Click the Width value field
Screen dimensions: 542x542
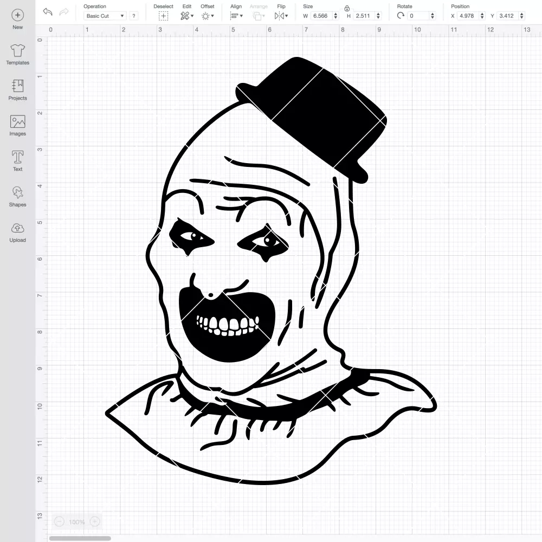[321, 16]
